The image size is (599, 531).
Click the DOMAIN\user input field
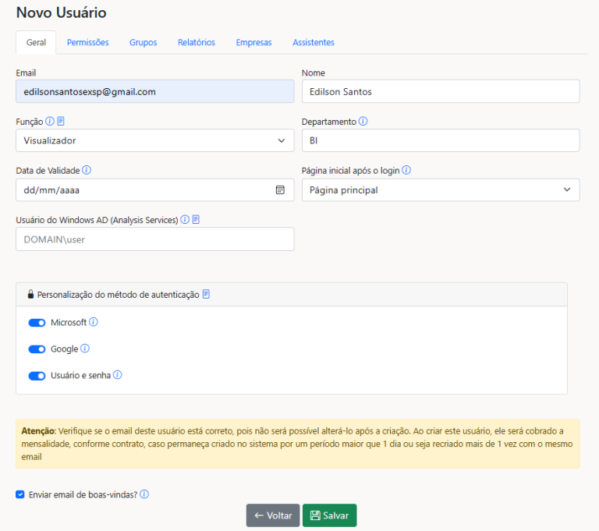(x=154, y=239)
